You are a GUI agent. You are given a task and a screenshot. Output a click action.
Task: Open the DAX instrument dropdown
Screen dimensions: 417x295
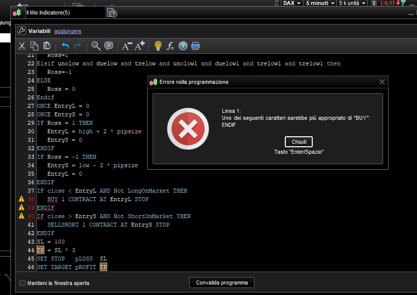(x=292, y=3)
